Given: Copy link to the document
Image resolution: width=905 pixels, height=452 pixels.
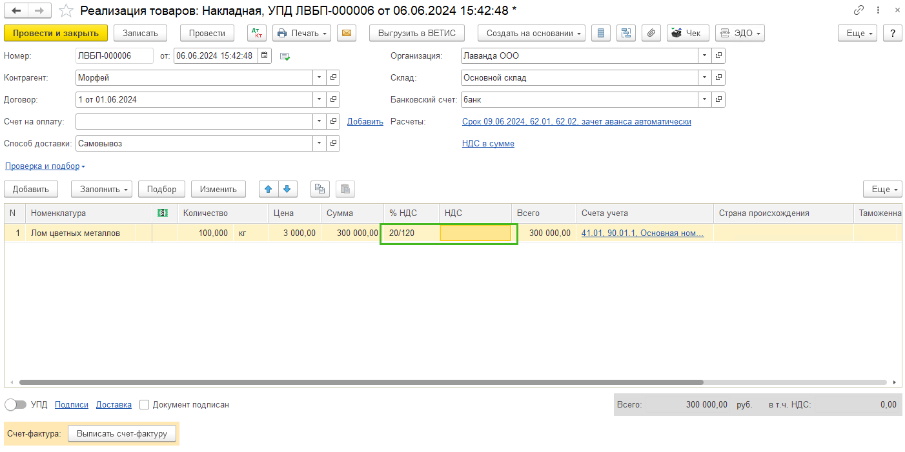Looking at the screenshot, I should [x=859, y=10].
